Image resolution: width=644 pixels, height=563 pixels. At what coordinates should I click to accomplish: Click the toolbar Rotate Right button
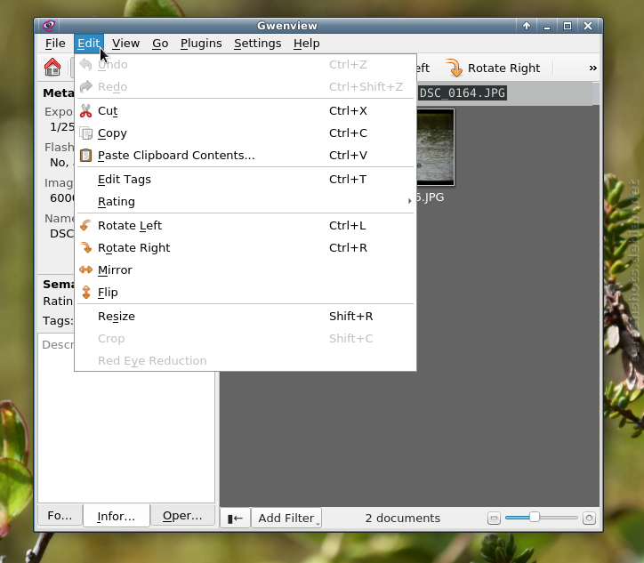click(493, 68)
